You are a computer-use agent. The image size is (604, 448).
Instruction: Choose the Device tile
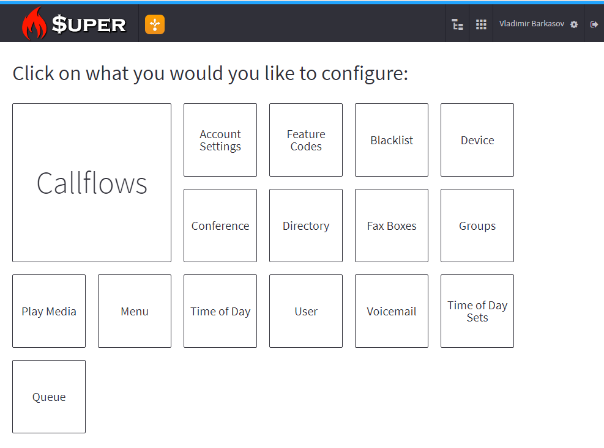(x=477, y=140)
